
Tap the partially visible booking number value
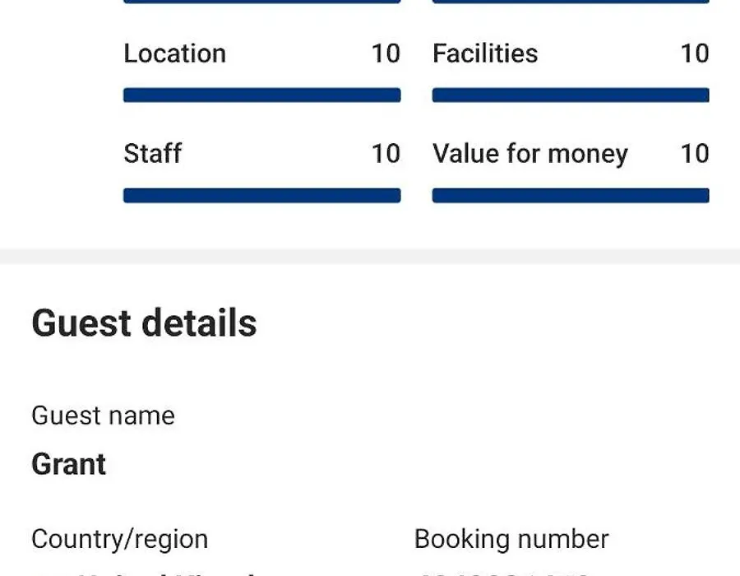(x=502, y=574)
